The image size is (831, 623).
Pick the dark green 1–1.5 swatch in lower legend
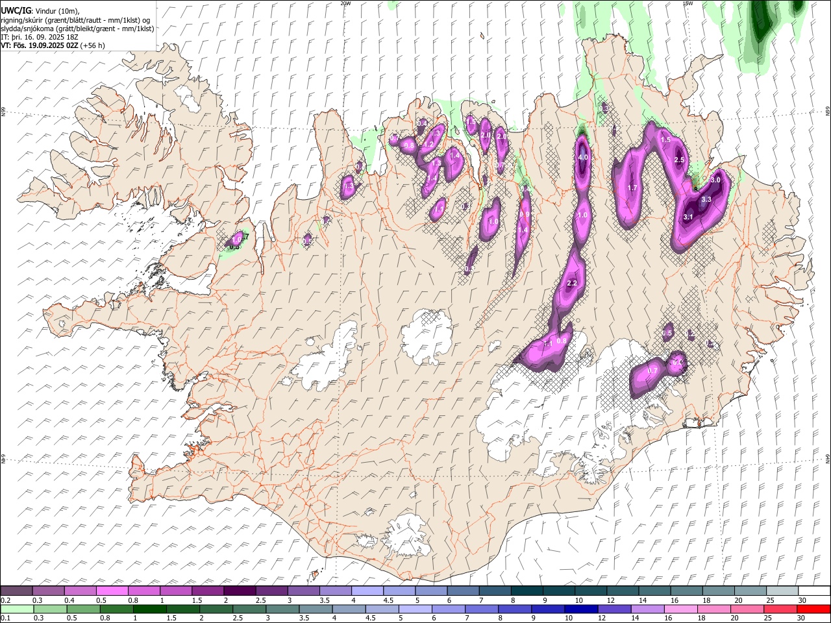(x=149, y=609)
